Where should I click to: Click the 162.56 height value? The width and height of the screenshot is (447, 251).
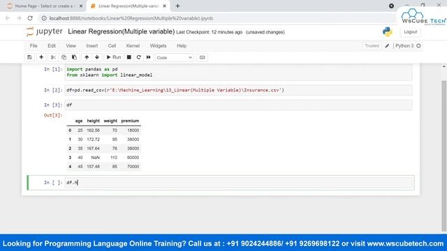tap(93, 130)
